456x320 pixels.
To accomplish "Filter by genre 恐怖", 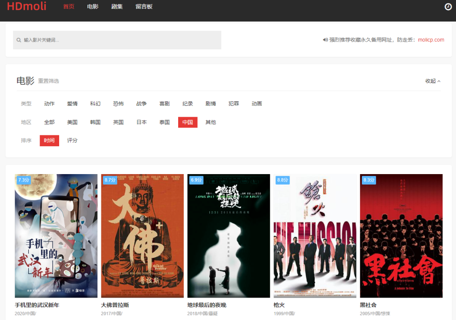I will 118,104.
